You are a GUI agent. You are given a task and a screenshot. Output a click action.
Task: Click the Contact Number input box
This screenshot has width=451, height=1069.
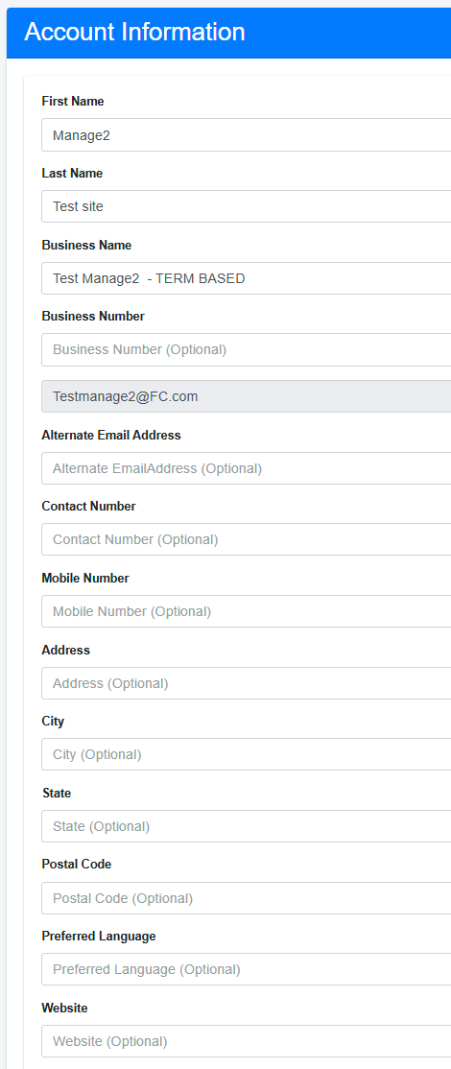[246, 539]
